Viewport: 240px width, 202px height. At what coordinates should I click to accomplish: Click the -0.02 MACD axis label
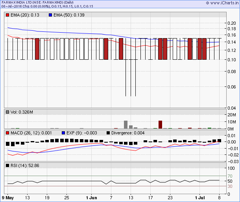[233, 155]
